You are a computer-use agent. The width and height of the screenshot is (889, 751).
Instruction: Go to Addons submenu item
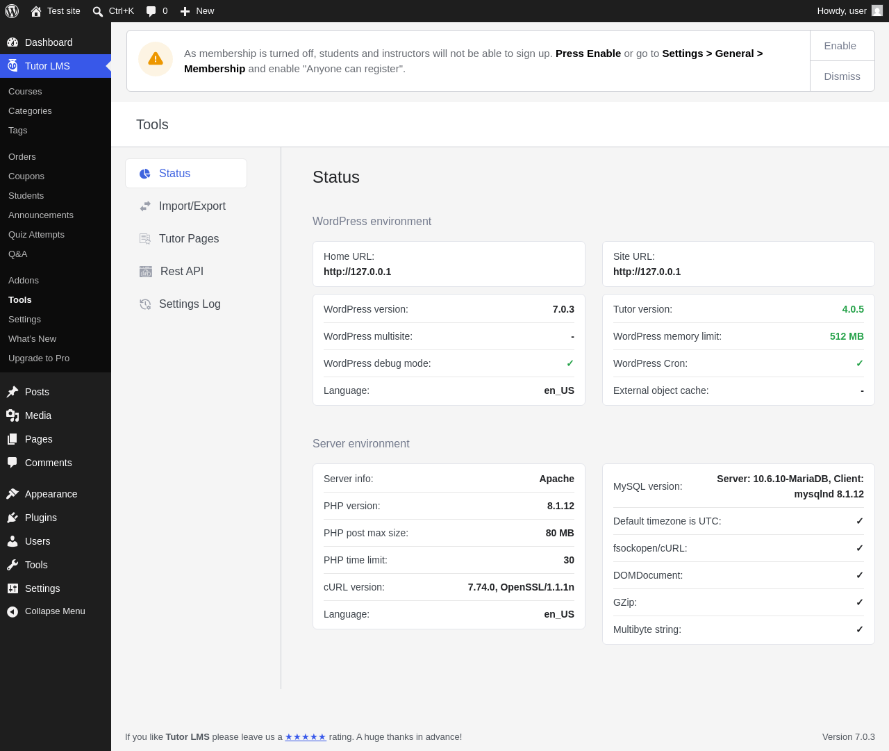(24, 281)
